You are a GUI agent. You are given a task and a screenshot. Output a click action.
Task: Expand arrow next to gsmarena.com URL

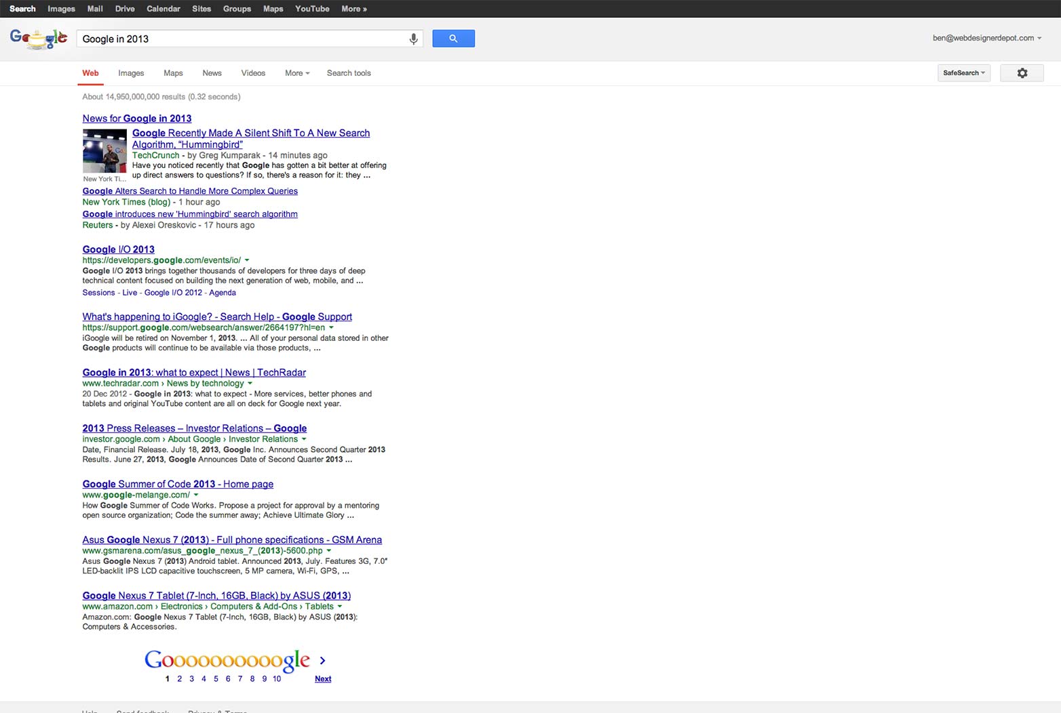coord(329,551)
